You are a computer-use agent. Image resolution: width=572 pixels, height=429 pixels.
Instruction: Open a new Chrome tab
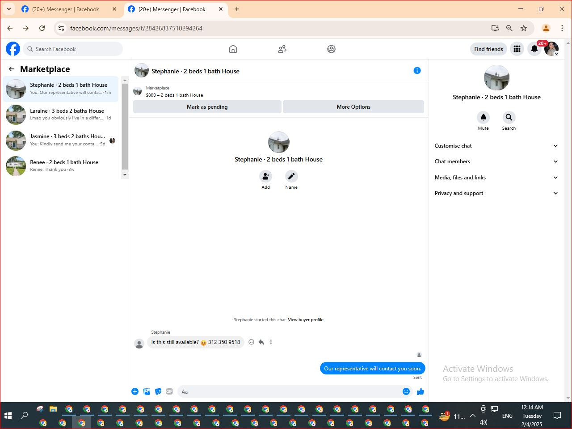pyautogui.click(x=237, y=9)
